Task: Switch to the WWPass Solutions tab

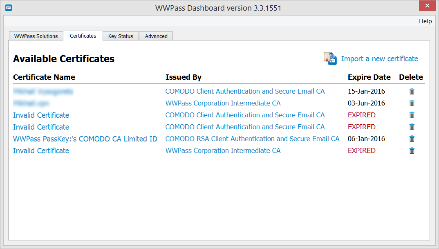Action: pyautogui.click(x=36, y=36)
